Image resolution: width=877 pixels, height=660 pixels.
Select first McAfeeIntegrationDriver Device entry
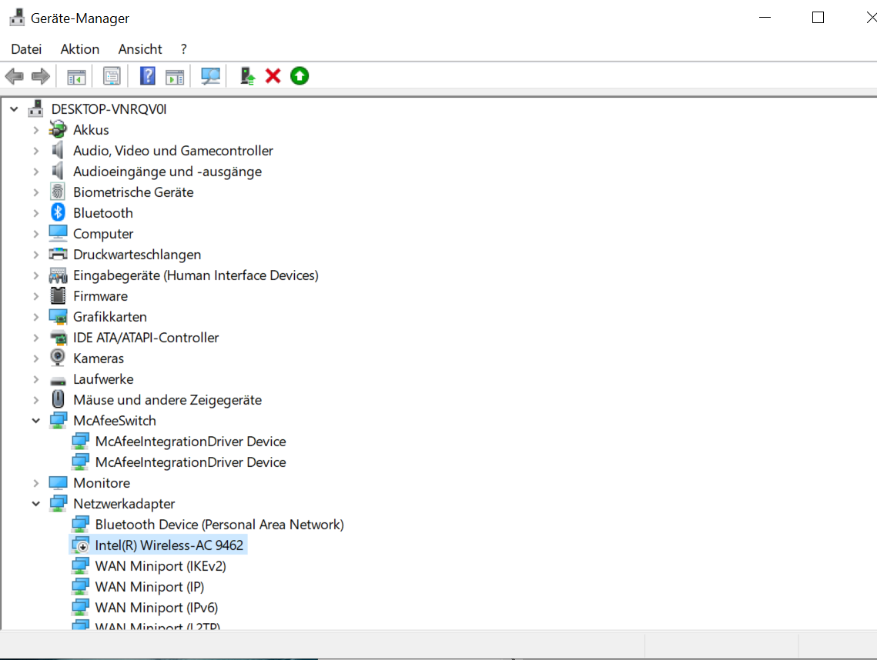(x=191, y=442)
